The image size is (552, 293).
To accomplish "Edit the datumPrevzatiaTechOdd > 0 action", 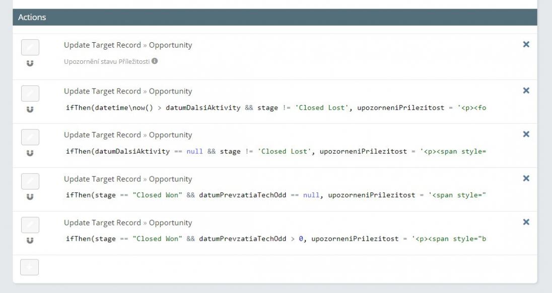I will pyautogui.click(x=30, y=225).
